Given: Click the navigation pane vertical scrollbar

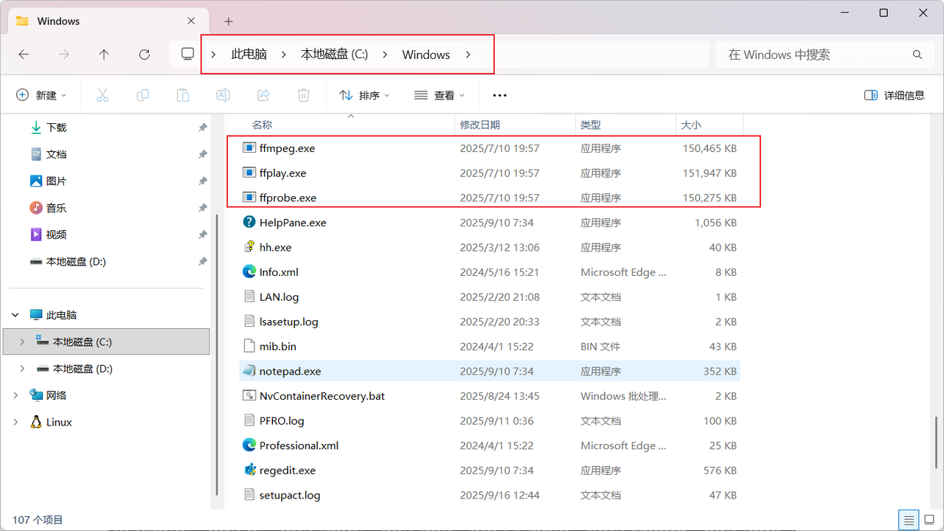Looking at the screenshot, I should [216, 354].
